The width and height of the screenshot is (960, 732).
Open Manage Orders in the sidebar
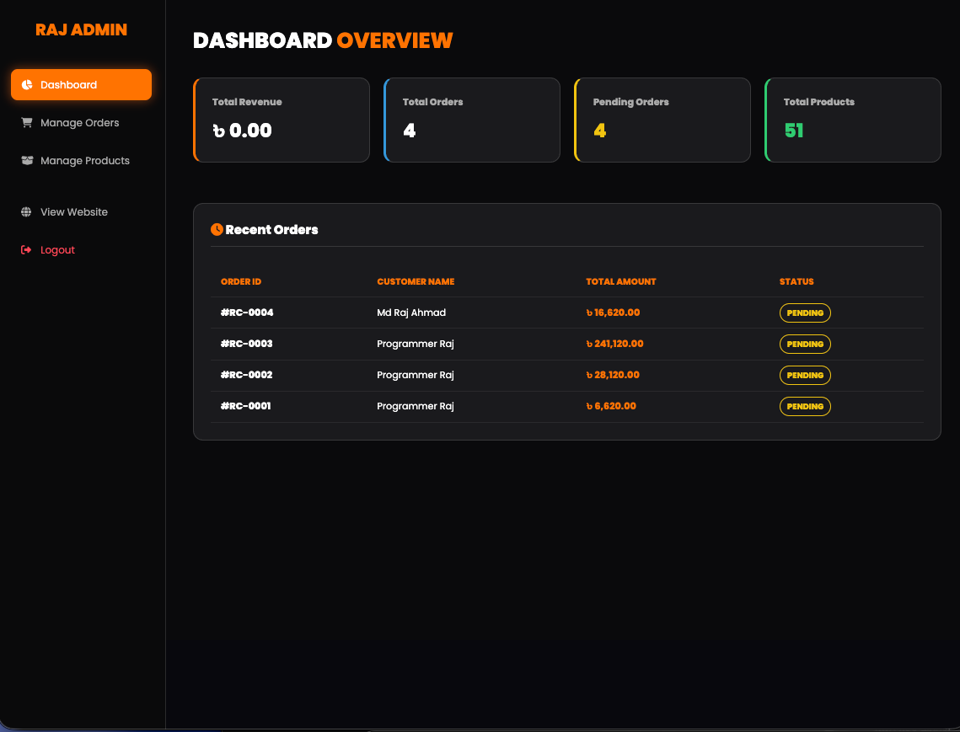(82, 122)
